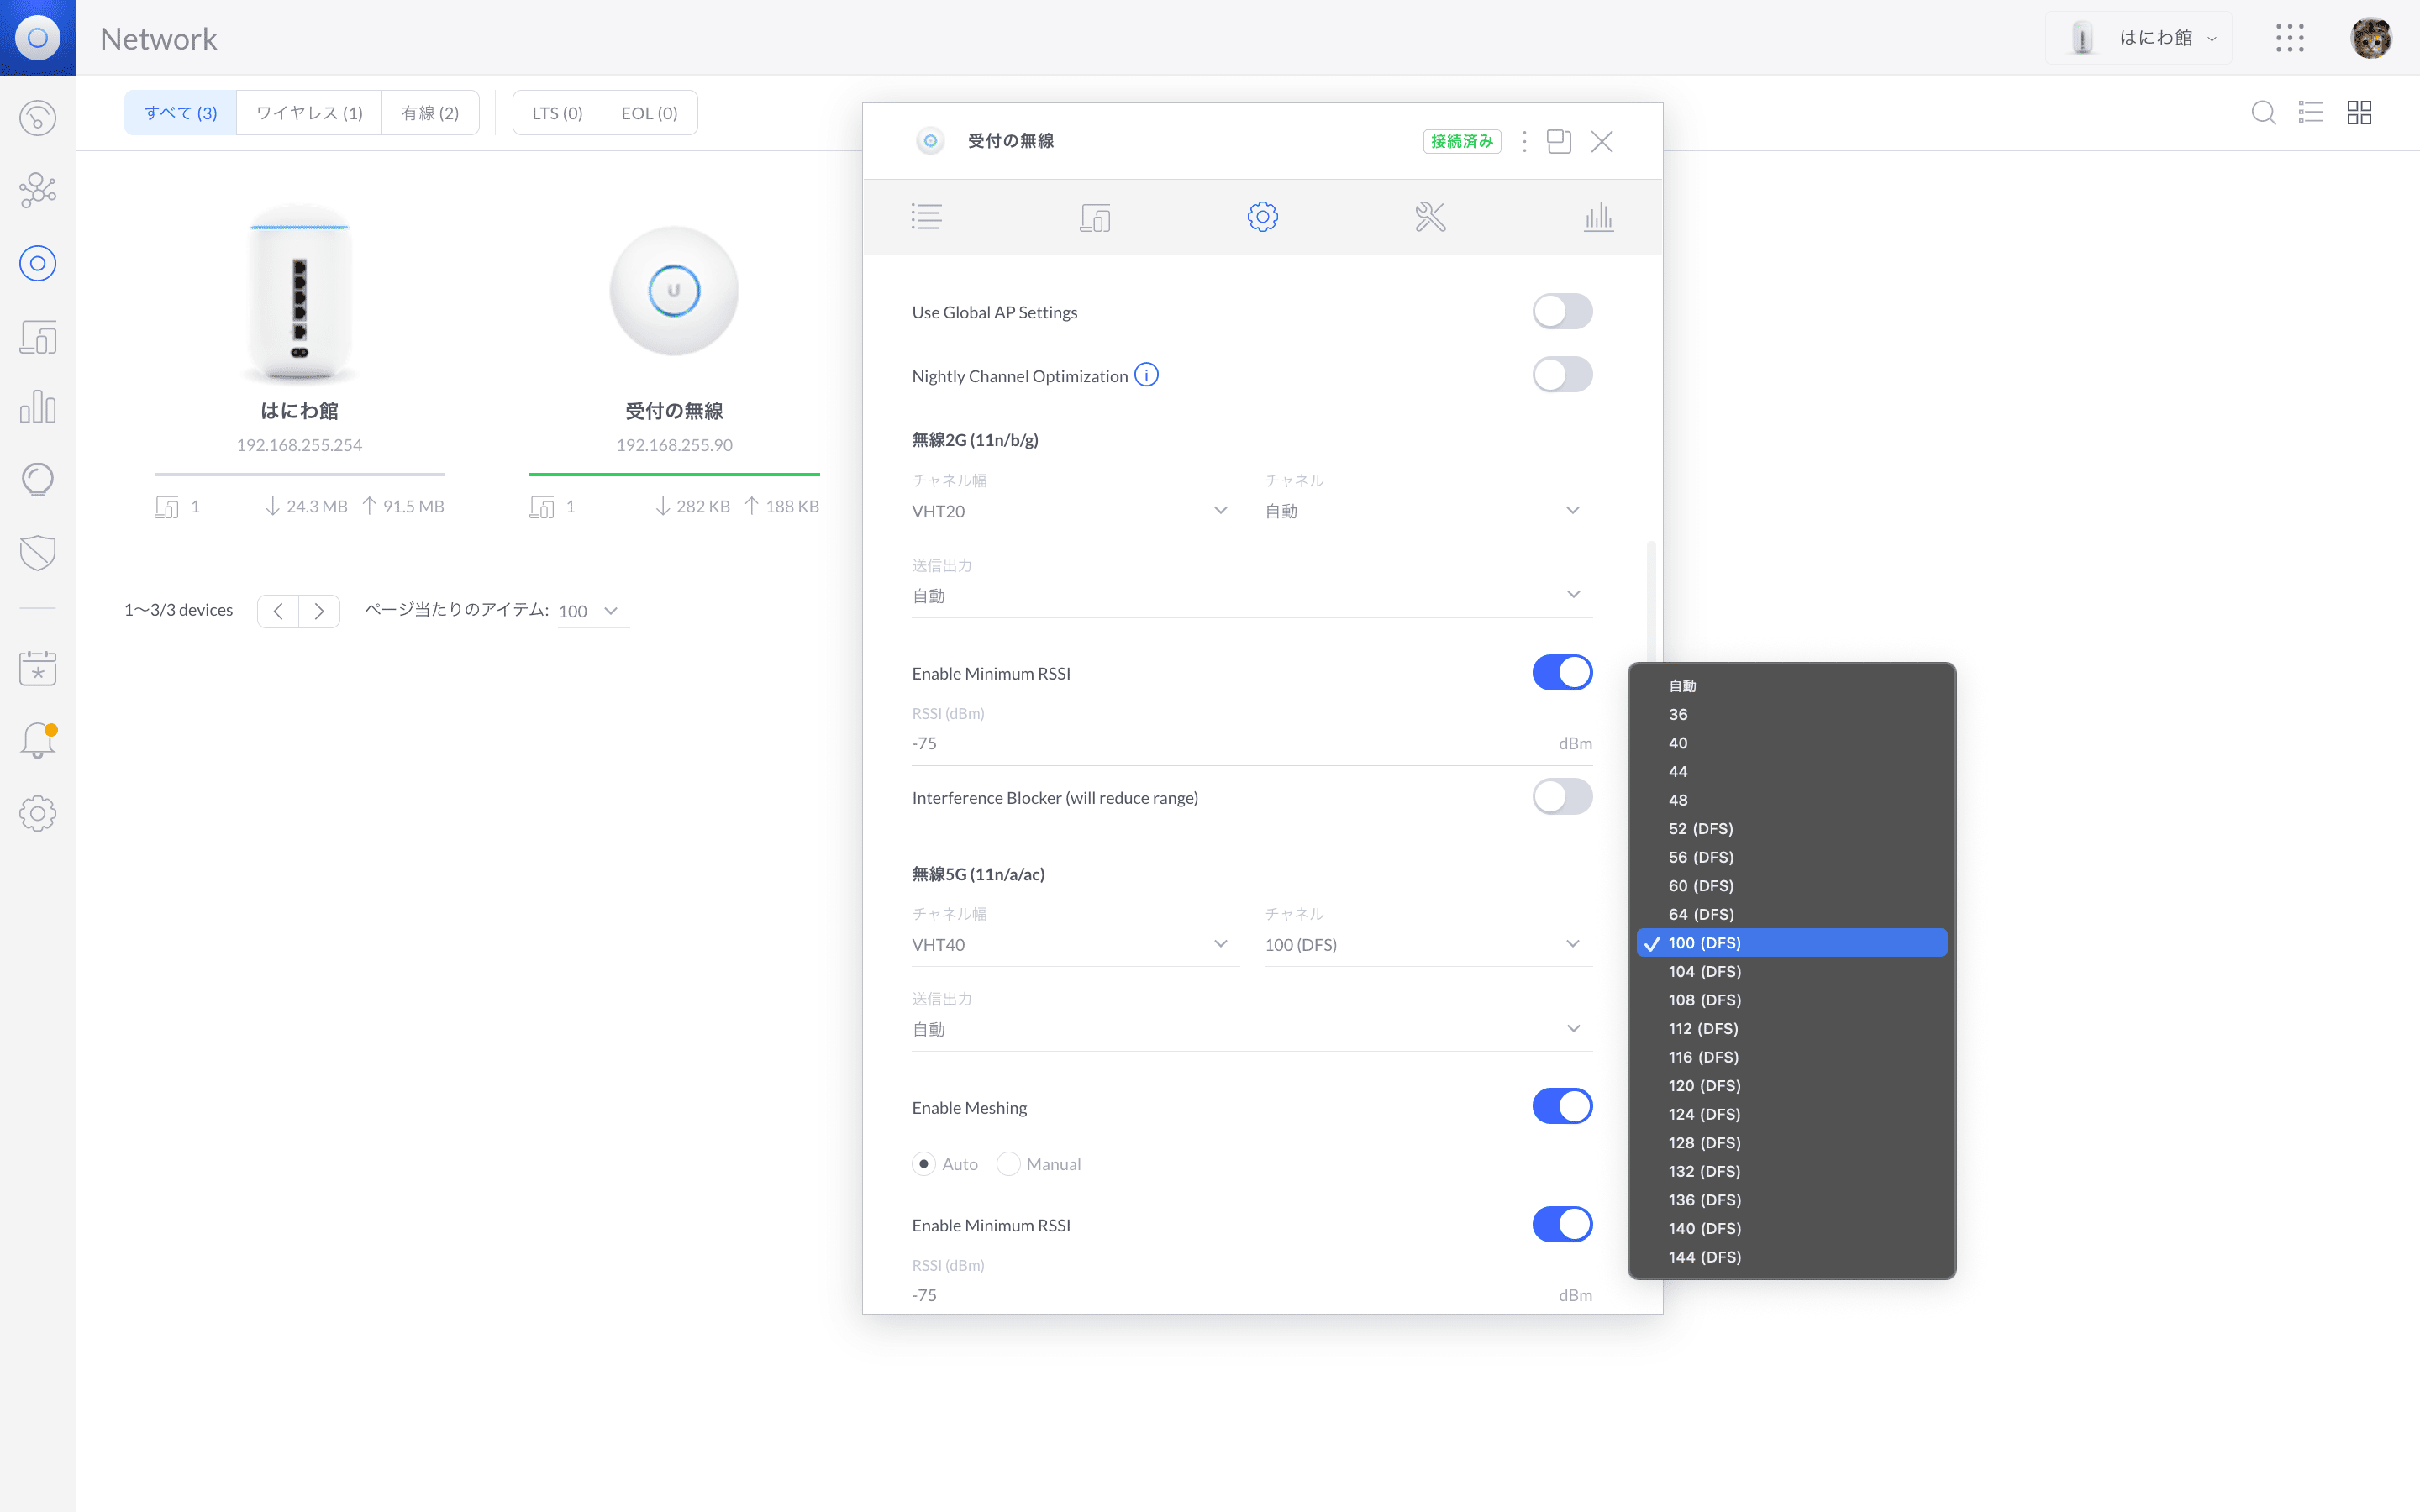Open the user profile avatar
This screenshot has height=1512, width=2420.
(x=2370, y=38)
